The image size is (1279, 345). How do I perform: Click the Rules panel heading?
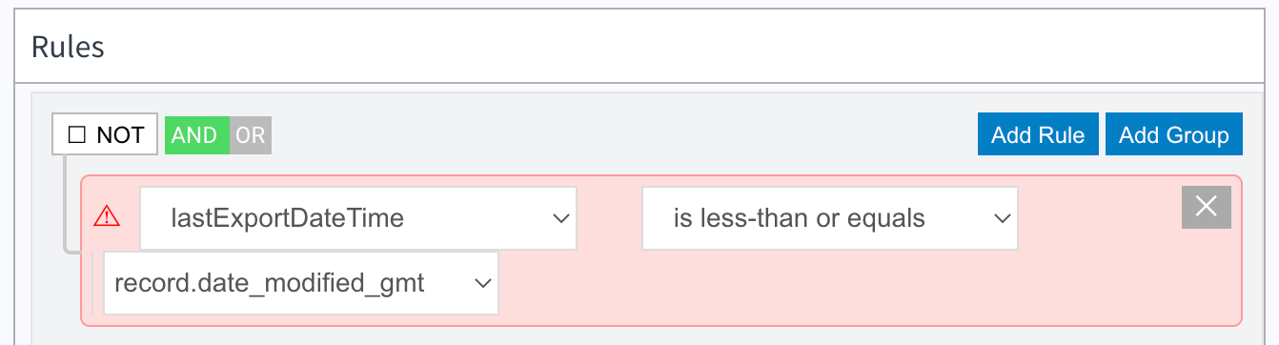(x=68, y=47)
